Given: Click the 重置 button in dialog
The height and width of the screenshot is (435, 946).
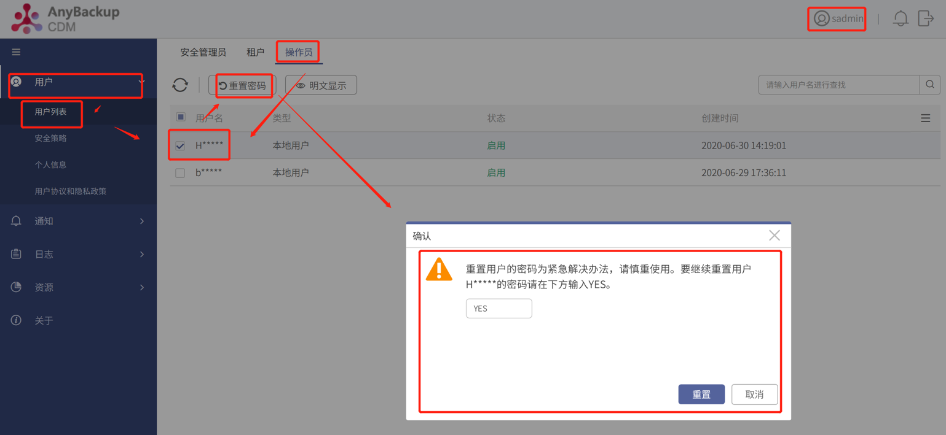Looking at the screenshot, I should 701,395.
